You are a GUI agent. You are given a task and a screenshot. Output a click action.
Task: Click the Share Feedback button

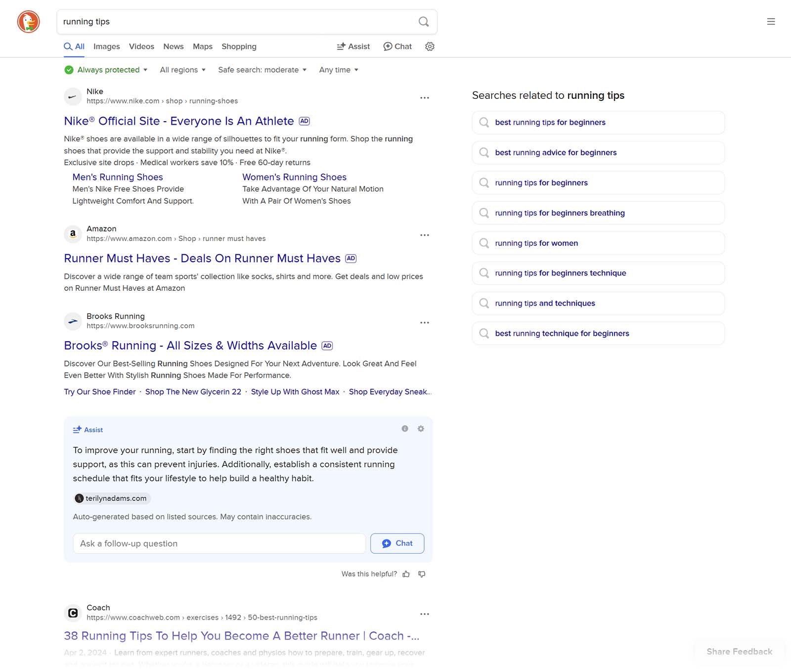[x=739, y=651]
